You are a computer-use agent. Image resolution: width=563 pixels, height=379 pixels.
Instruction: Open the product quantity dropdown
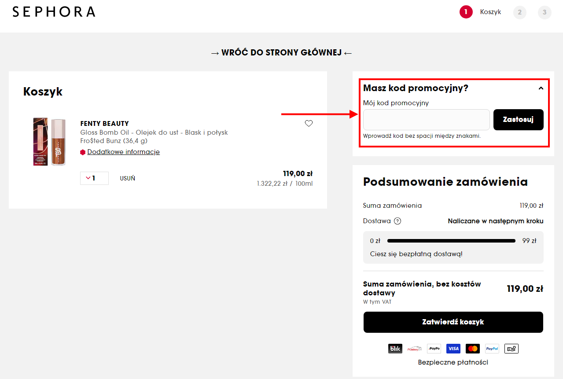pos(94,178)
